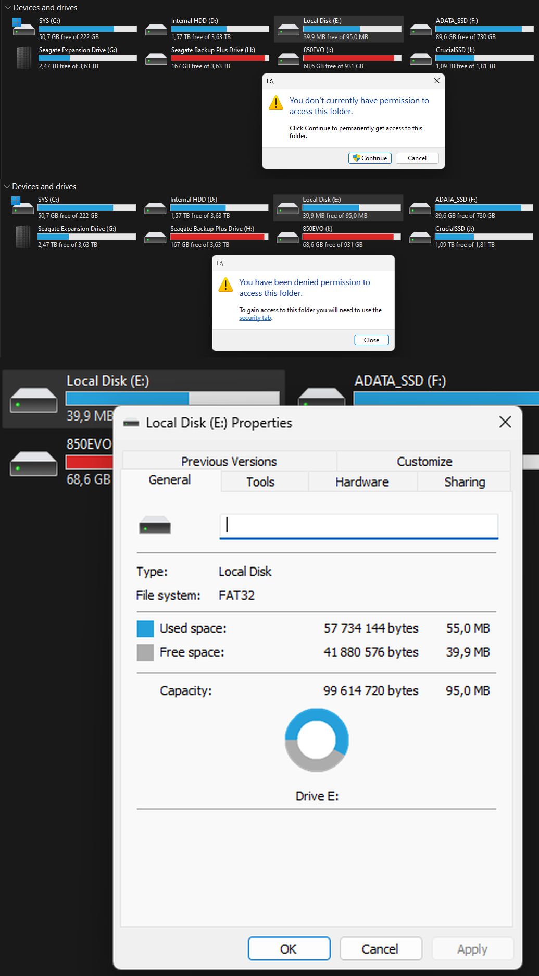Viewport: 539px width, 976px height.
Task: Open the Tools tab
Action: (x=260, y=481)
